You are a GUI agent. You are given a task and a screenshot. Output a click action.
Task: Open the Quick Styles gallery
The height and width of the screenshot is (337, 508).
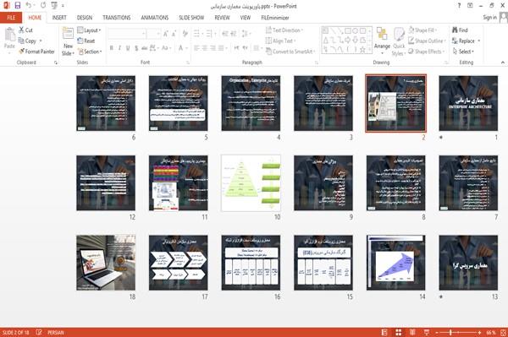(399, 41)
